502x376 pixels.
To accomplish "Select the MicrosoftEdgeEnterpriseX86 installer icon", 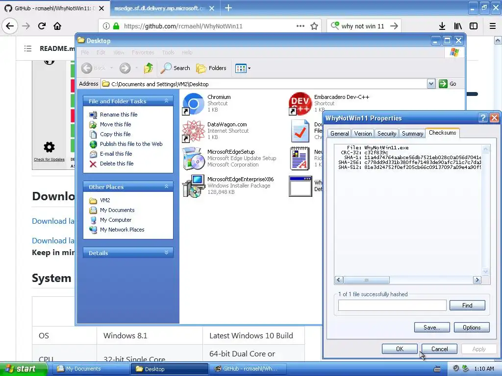I will (x=193, y=186).
